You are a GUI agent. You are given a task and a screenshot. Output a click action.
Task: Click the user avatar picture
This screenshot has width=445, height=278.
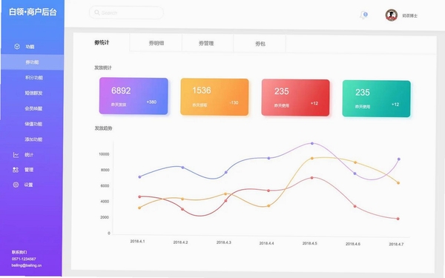pos(392,15)
